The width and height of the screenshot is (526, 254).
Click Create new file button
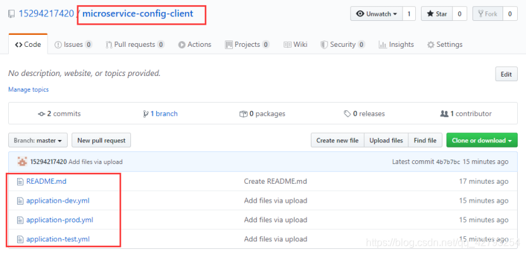[x=337, y=140]
